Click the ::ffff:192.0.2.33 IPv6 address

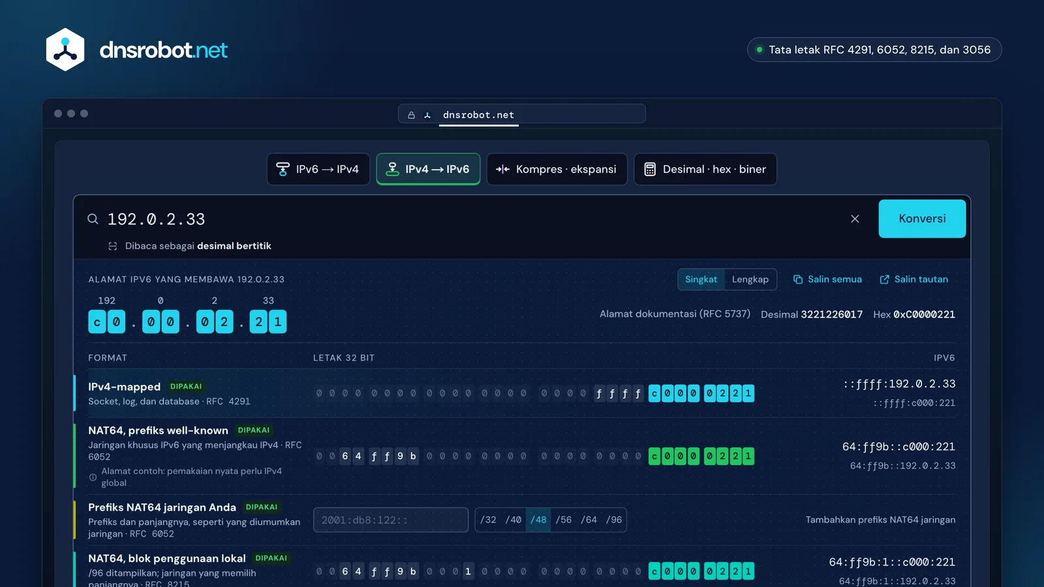coord(899,384)
